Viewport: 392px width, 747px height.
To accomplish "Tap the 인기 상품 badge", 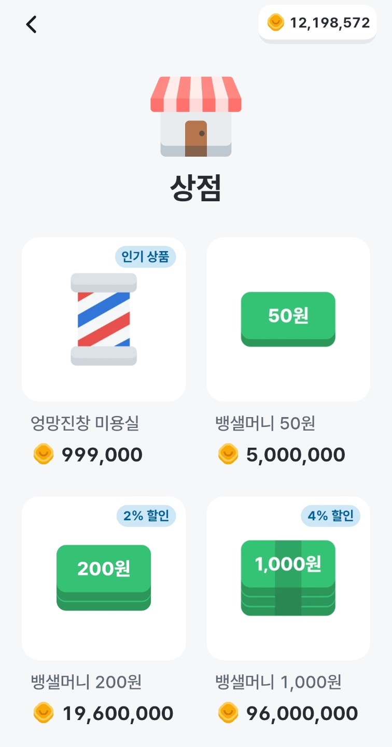I will click(145, 257).
